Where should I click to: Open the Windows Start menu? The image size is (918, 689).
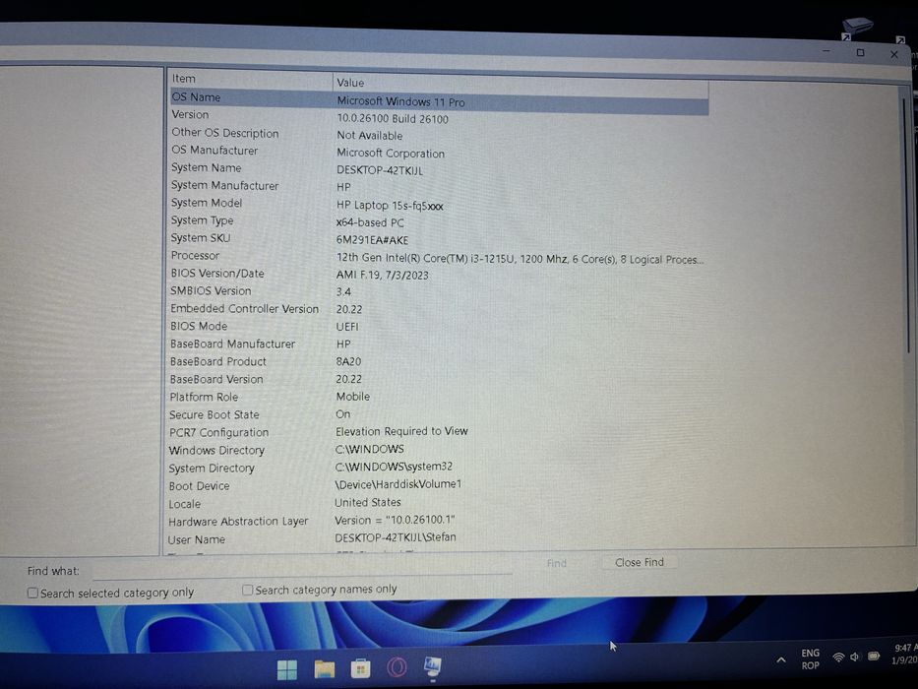point(287,669)
